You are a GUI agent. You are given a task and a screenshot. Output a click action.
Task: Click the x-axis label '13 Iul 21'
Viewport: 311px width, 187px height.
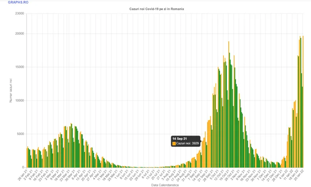click(150, 175)
